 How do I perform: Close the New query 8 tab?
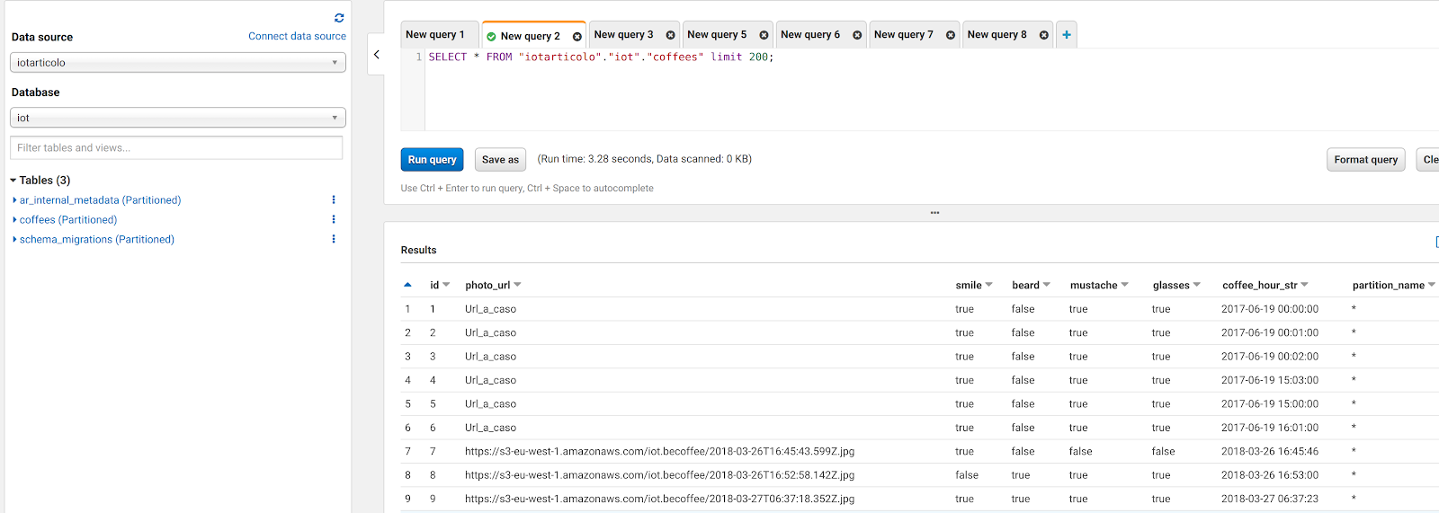(1043, 35)
